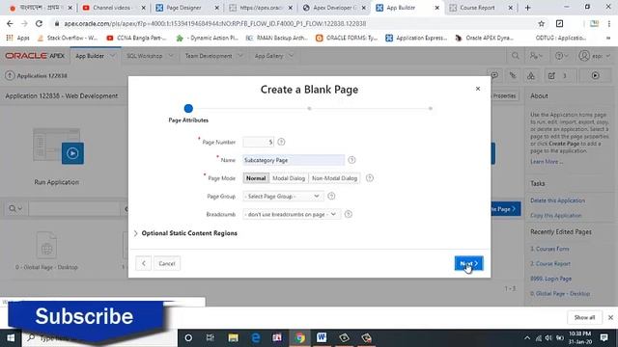Switch to the Apex Developer browser tab
The height and width of the screenshot is (347, 618).
pos(334,8)
